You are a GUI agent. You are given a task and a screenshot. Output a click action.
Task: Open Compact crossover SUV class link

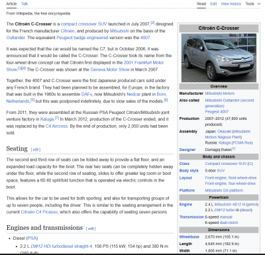coord(226,164)
